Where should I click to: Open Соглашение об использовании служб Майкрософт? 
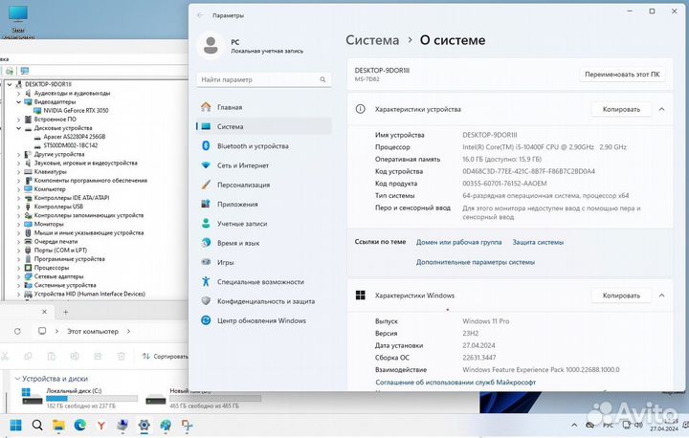[456, 383]
